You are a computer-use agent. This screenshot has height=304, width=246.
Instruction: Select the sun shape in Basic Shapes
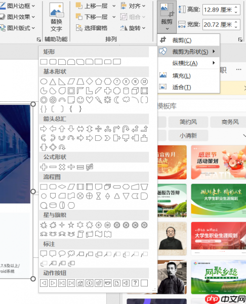(x=108, y=100)
